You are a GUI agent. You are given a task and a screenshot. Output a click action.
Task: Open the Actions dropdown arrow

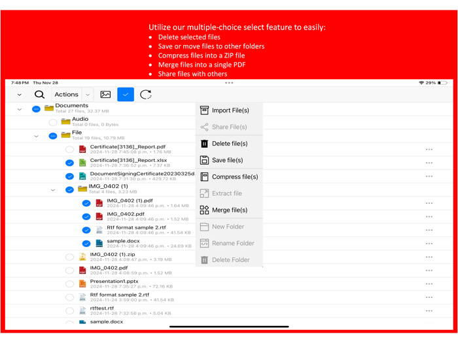[x=88, y=95]
